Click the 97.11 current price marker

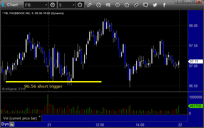coord(195,61)
